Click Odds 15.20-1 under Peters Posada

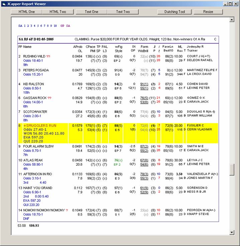click(x=33, y=74)
